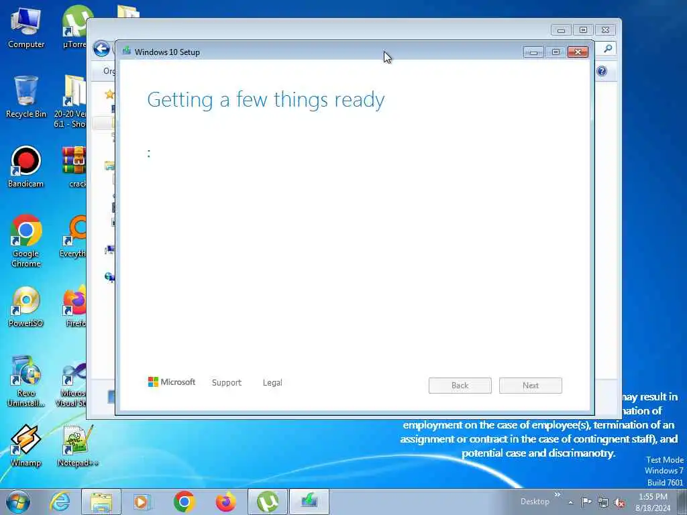Viewport: 687px width, 515px height.
Task: Click the Desktop toolbar label
Action: pos(535,502)
